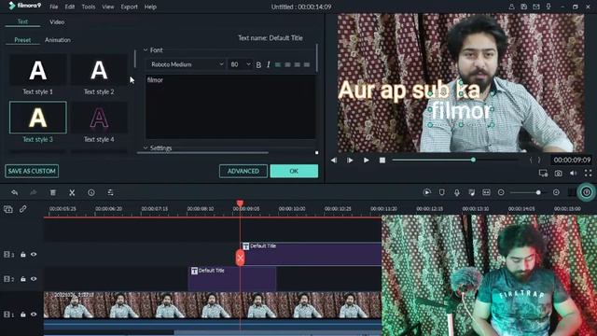This screenshot has width=597, height=336.
Task: Click the teal circular zoom-to-fit icon
Action: pos(587,192)
